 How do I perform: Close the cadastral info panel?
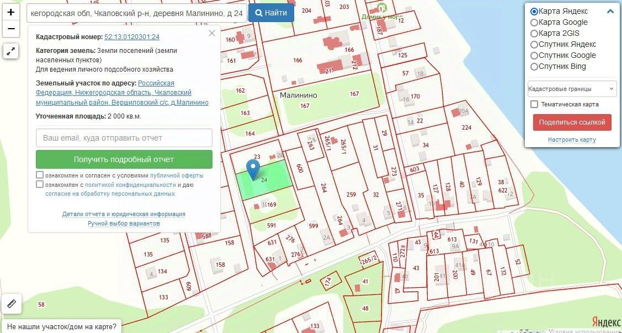pos(212,33)
